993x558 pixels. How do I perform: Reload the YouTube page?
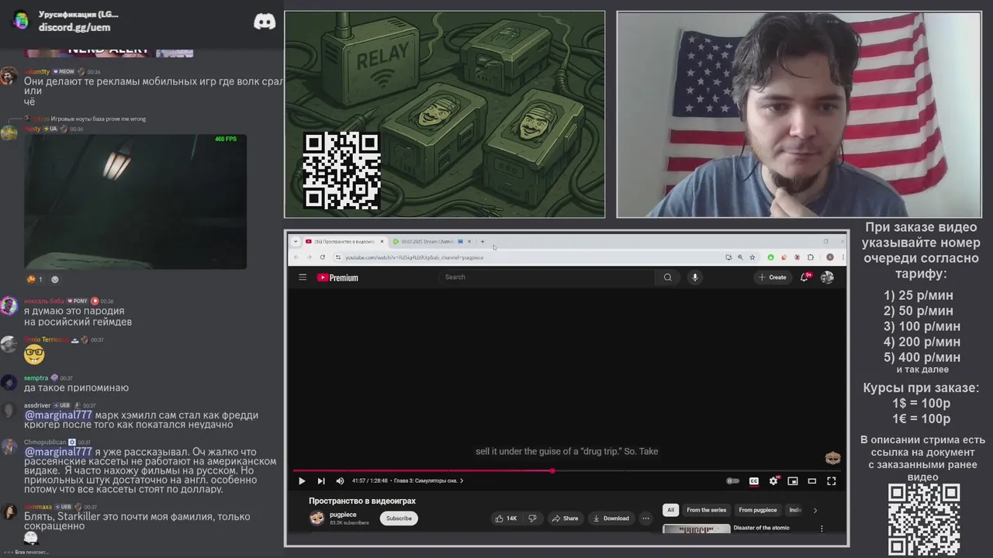[323, 257]
